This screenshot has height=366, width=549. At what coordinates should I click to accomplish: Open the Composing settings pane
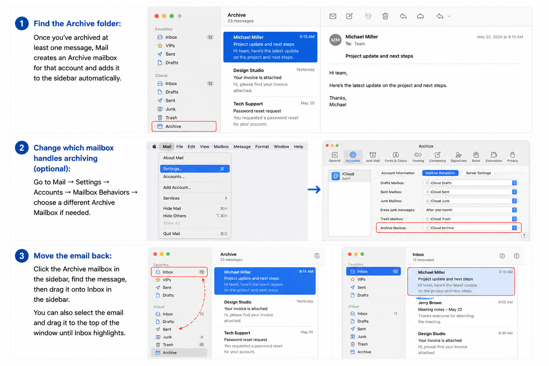tap(437, 157)
